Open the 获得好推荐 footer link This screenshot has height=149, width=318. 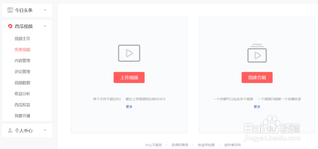point(180,145)
